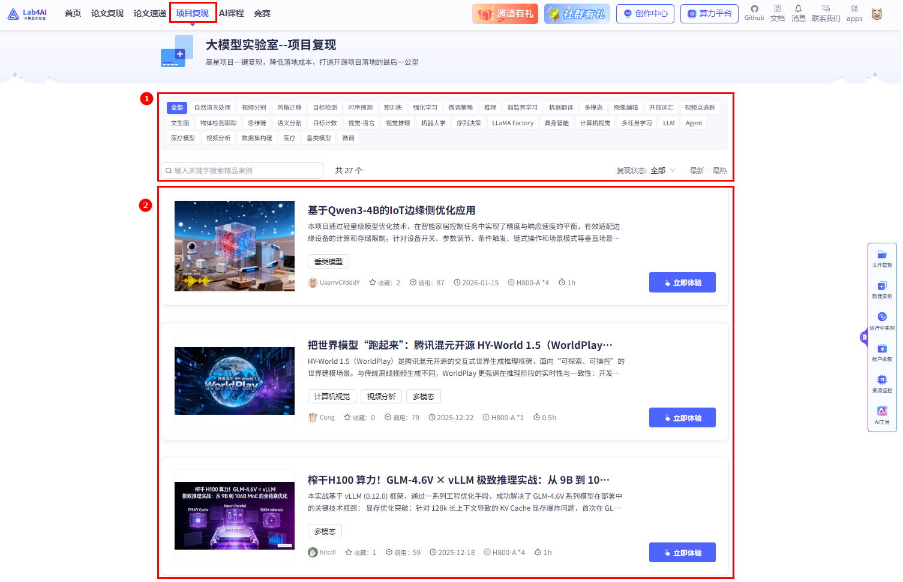The height and width of the screenshot is (582, 903).
Task: Open the apps grid icon
Action: point(854,13)
